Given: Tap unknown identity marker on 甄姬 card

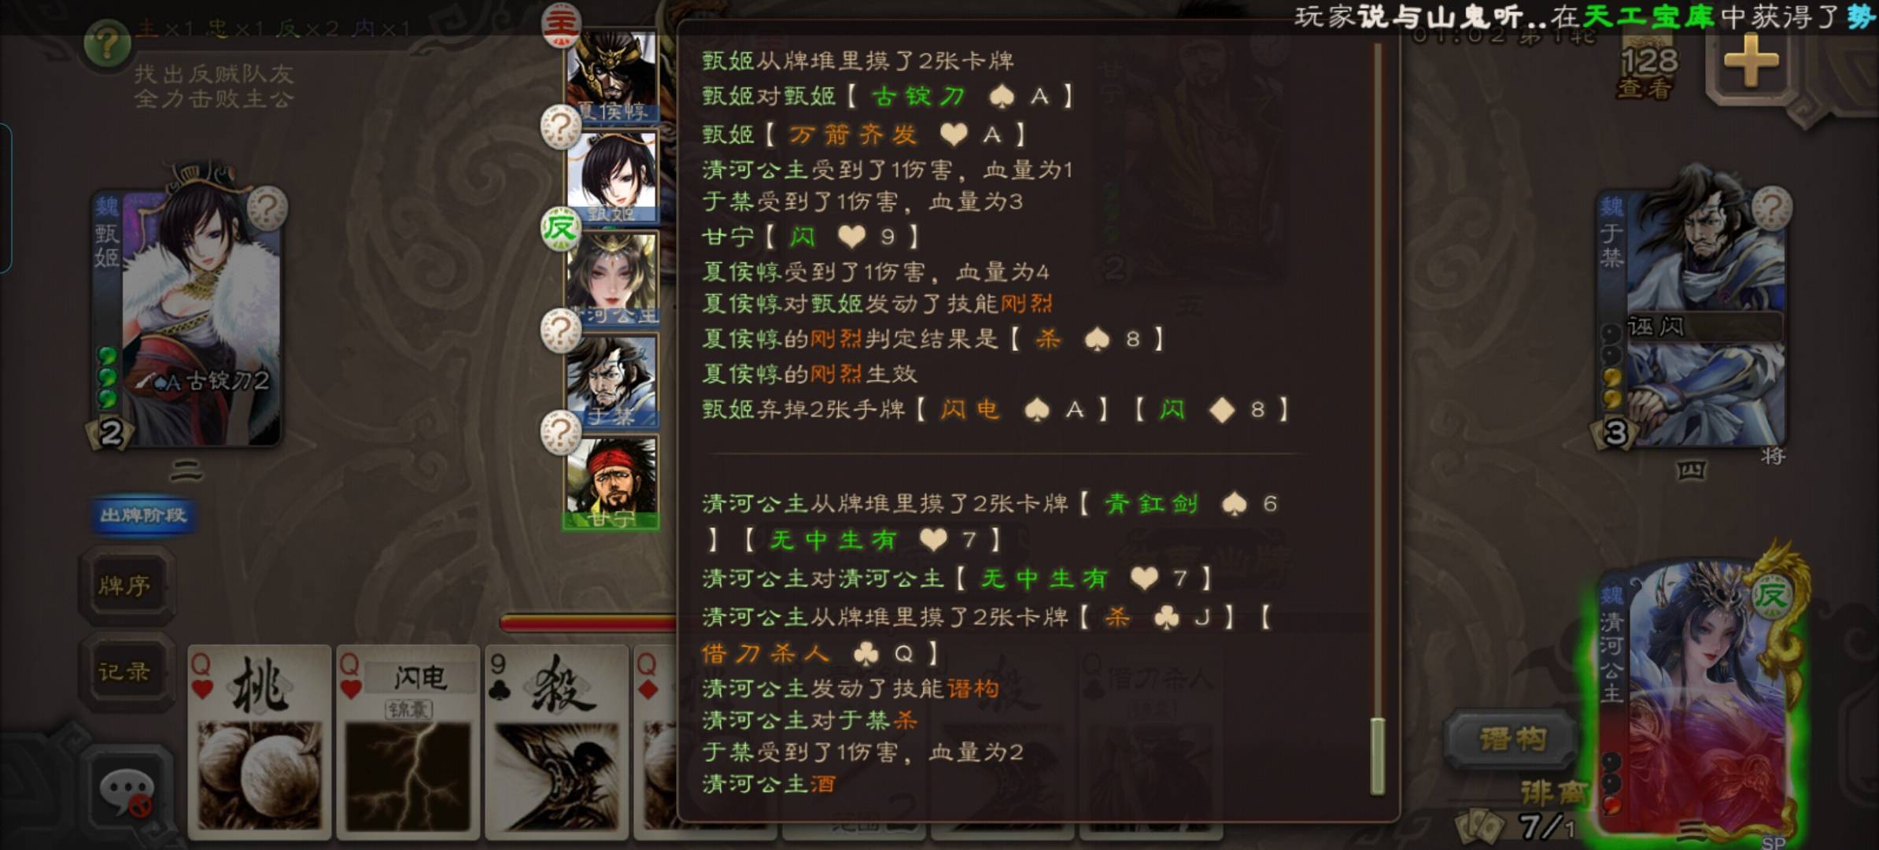Looking at the screenshot, I should 268,209.
